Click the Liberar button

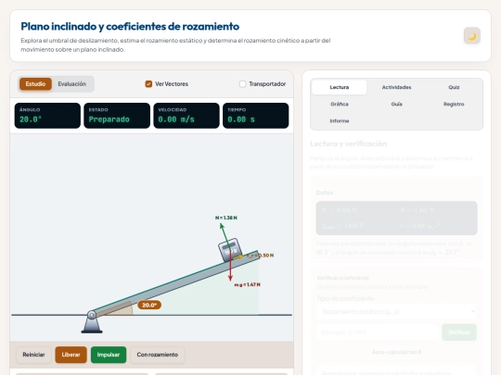(x=71, y=355)
